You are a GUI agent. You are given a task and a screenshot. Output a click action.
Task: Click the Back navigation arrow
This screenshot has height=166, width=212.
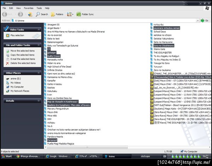pyautogui.click(x=5, y=14)
